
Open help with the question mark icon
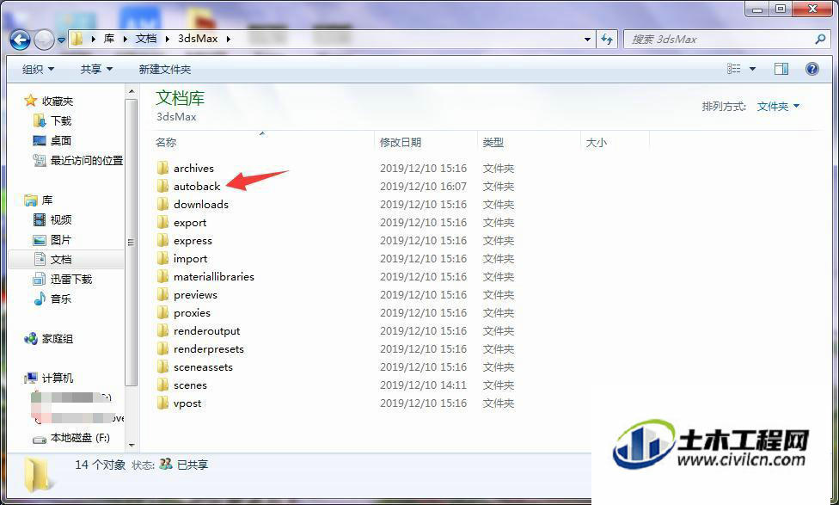tap(811, 69)
